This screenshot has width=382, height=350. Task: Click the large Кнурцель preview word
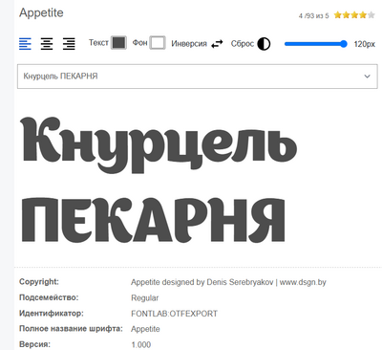click(x=159, y=144)
